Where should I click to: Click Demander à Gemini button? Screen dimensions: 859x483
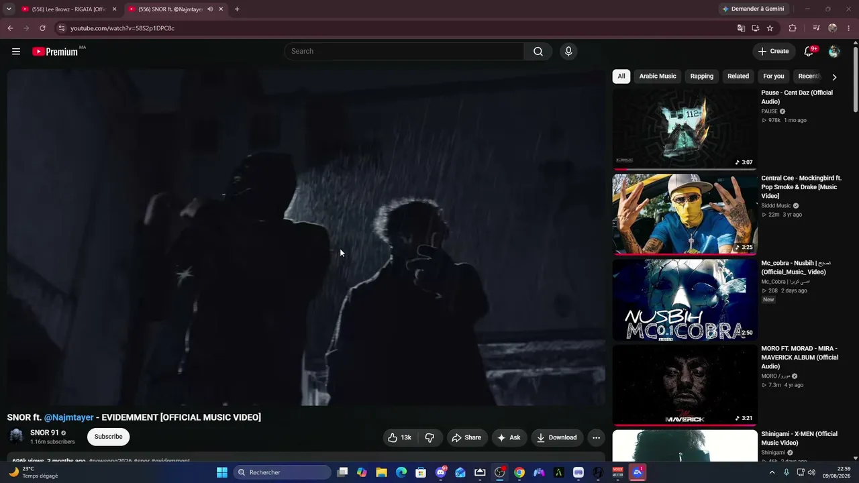pos(755,9)
